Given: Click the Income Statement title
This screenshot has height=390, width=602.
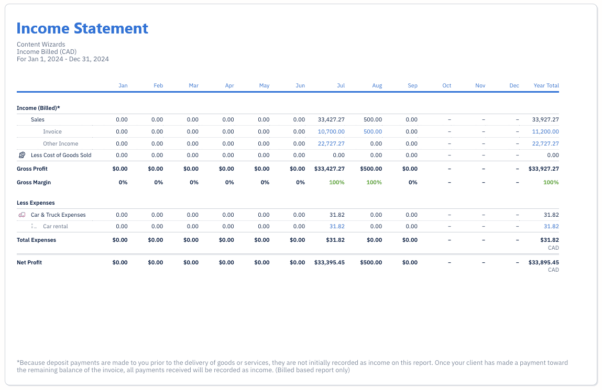Looking at the screenshot, I should 82,28.
